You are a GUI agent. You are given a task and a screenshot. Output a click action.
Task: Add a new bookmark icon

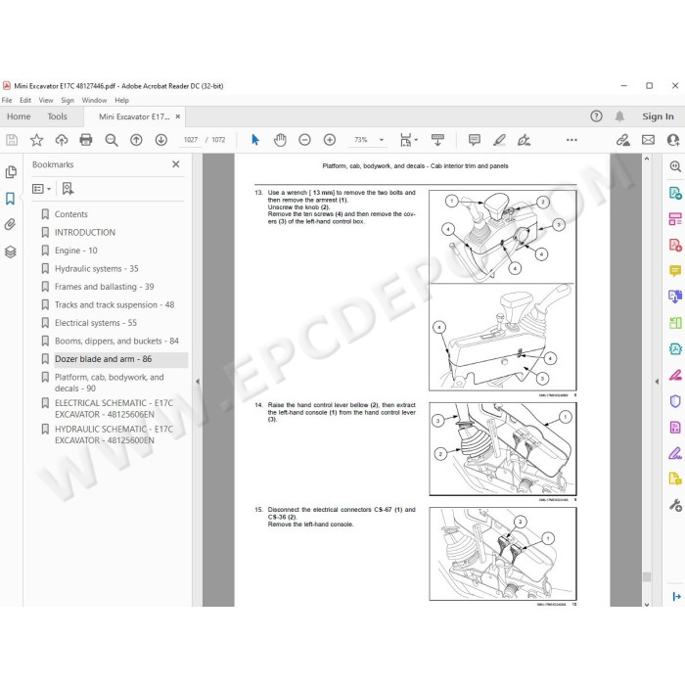68,189
